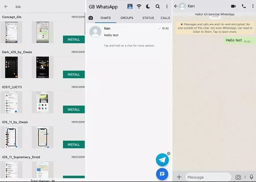Open Ken's avatar in chat list
Viewport: 256px width, 182px height.
point(95,32)
